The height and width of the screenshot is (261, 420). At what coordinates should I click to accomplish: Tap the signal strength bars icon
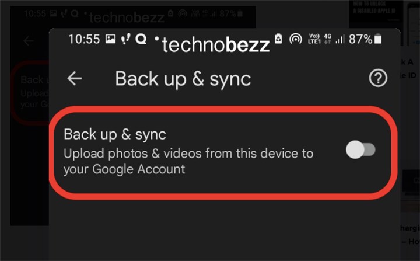(x=340, y=40)
